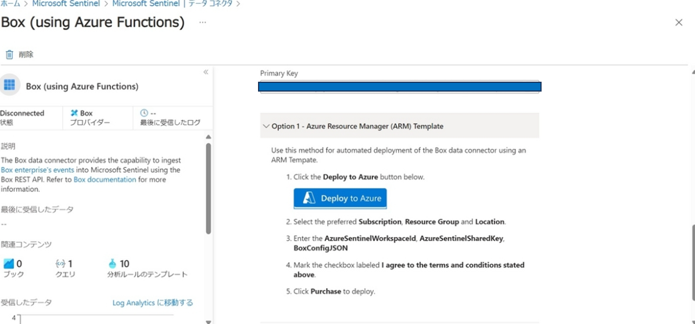This screenshot has width=695, height=324.
Task: Click the 削除 delete label
Action: (x=26, y=54)
